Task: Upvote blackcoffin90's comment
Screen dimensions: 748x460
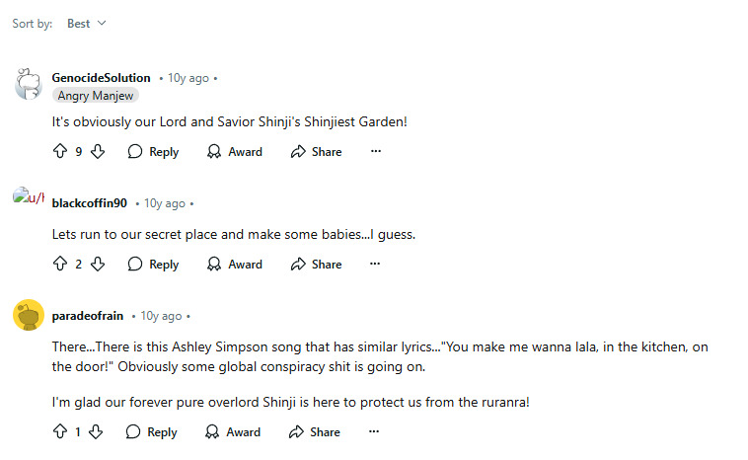Action: (59, 265)
